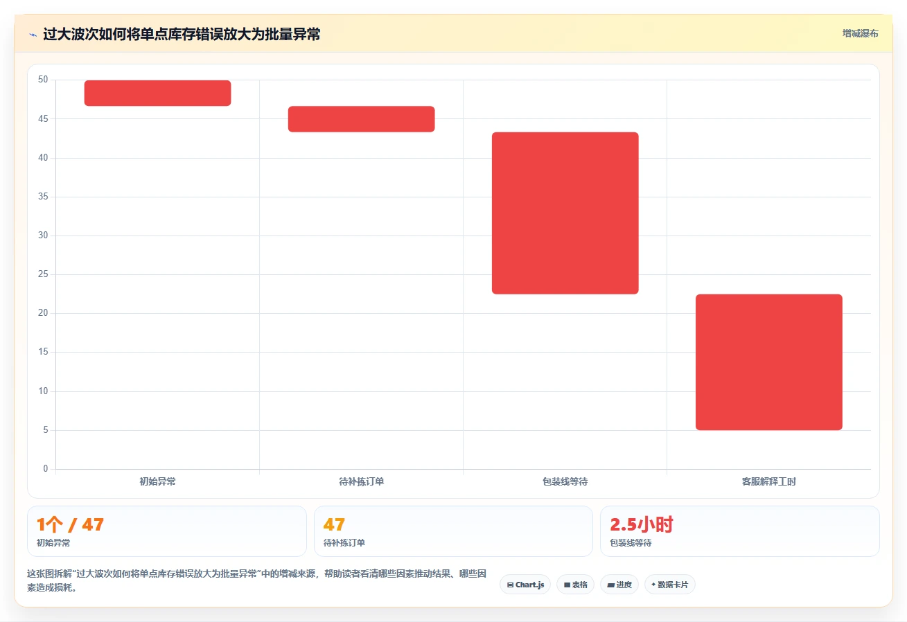907x622 pixels.
Task: Click the 表格 tag chip
Action: pos(575,585)
